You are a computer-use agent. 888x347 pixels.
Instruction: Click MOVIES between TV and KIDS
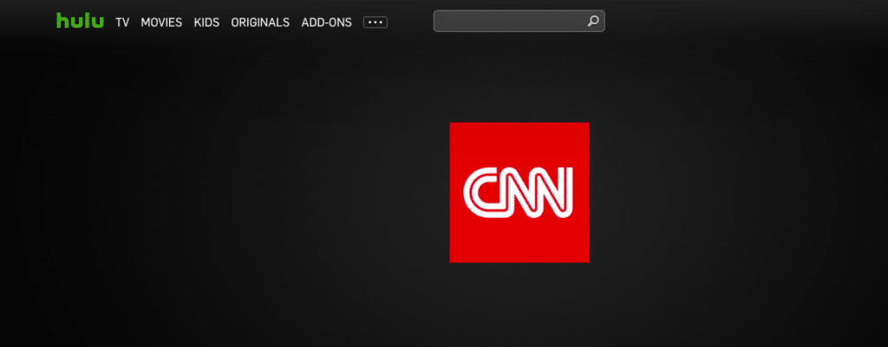click(x=161, y=22)
